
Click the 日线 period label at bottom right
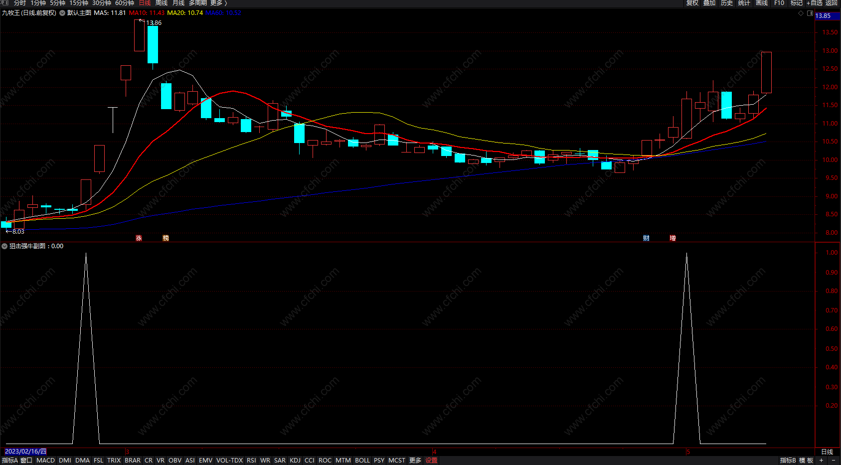[827, 452]
